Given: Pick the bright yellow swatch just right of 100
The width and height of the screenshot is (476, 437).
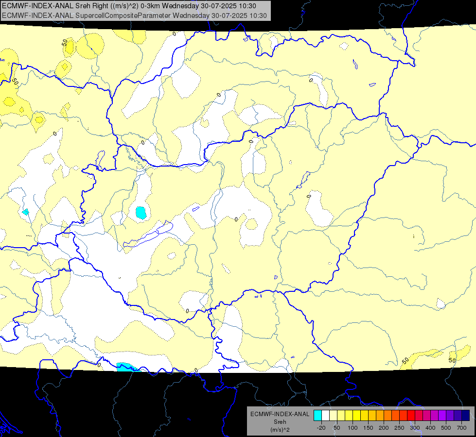Looking at the screenshot, I should pyautogui.click(x=356, y=416).
